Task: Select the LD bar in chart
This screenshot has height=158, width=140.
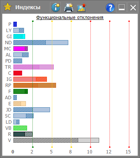Action: (x=16, y=122)
